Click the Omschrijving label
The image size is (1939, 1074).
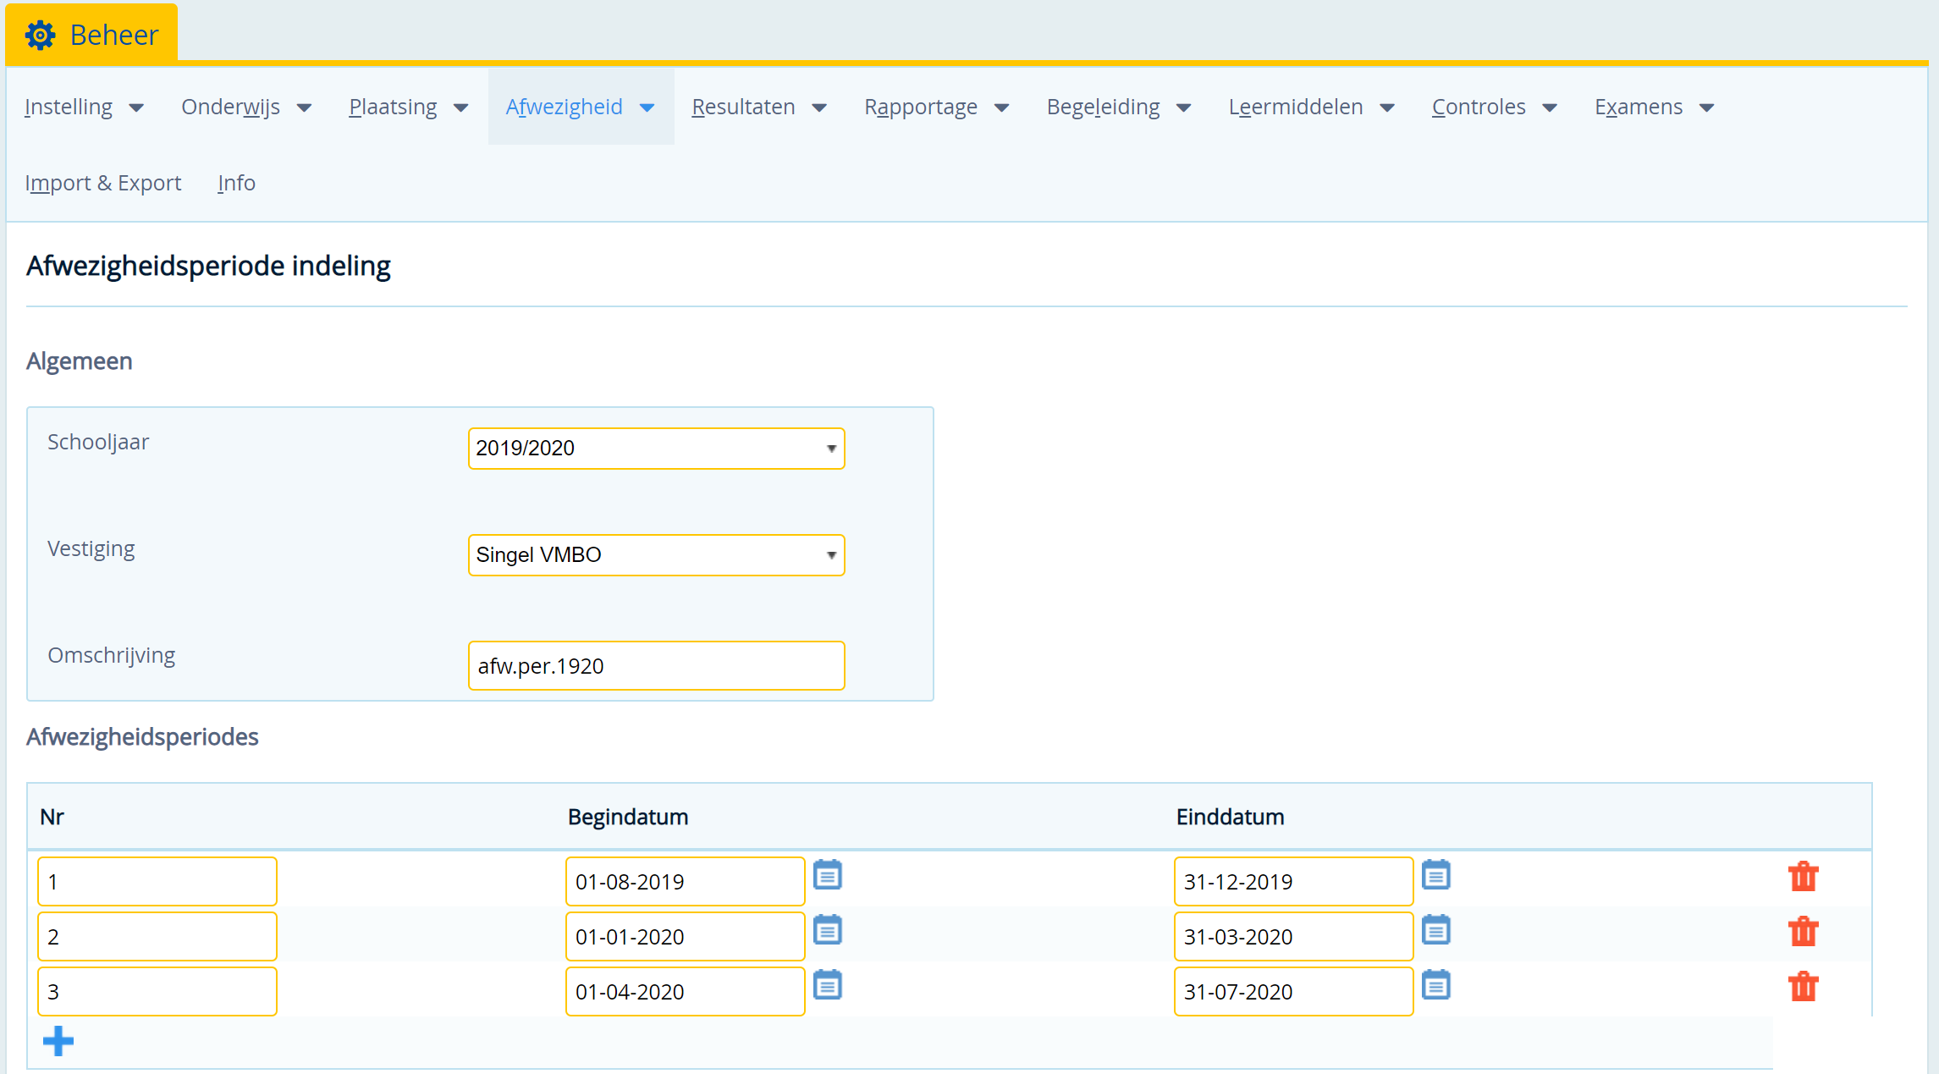[112, 655]
